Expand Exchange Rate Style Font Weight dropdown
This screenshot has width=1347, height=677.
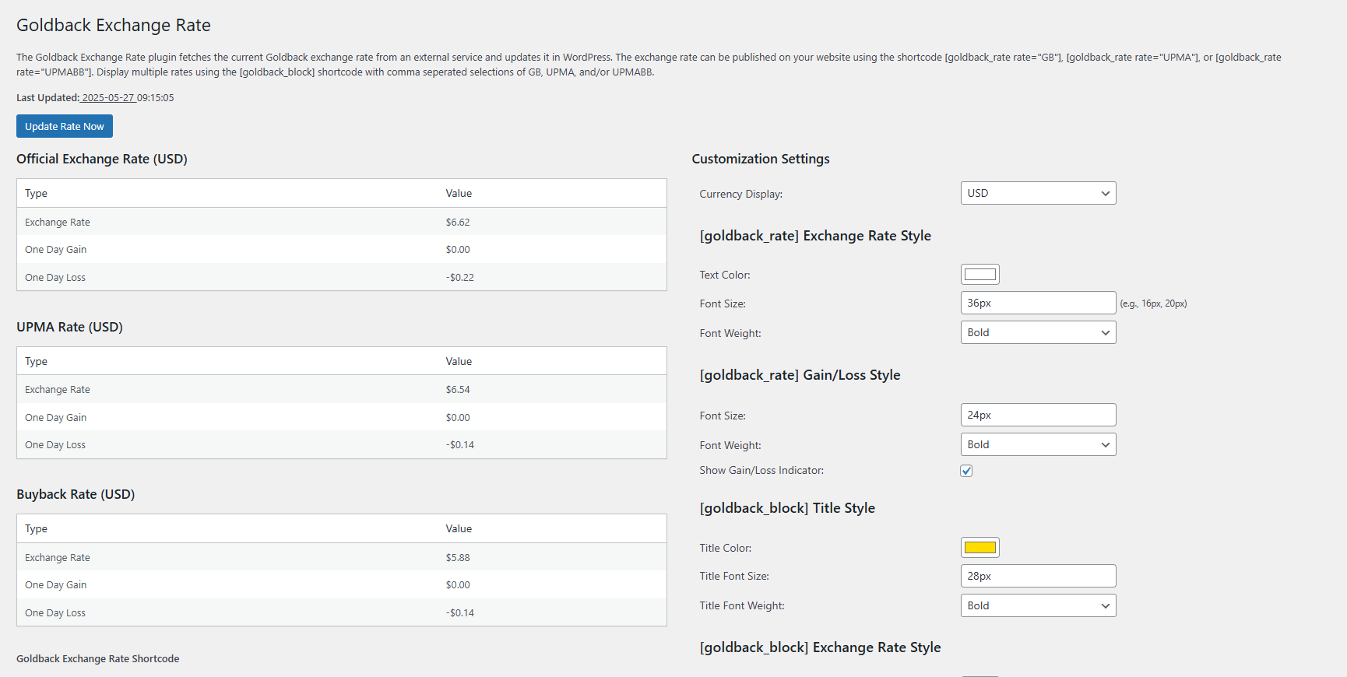[1037, 332]
